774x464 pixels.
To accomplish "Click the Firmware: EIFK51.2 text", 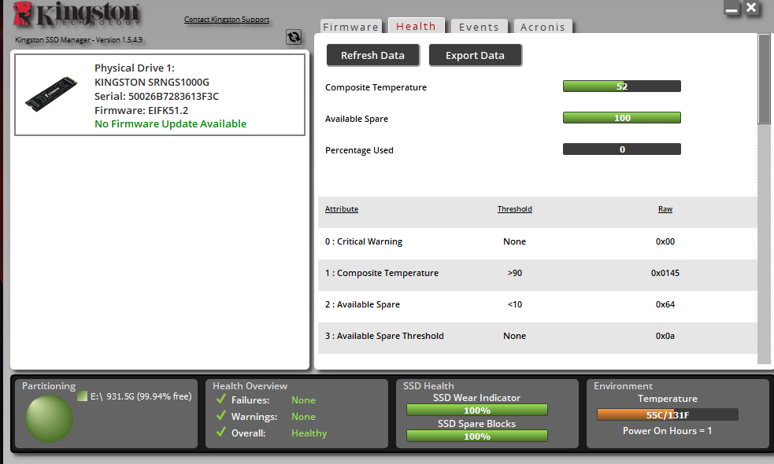I will (x=141, y=110).
